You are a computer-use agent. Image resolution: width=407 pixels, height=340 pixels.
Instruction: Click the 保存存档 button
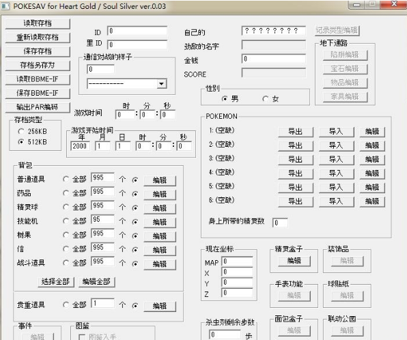[38, 51]
